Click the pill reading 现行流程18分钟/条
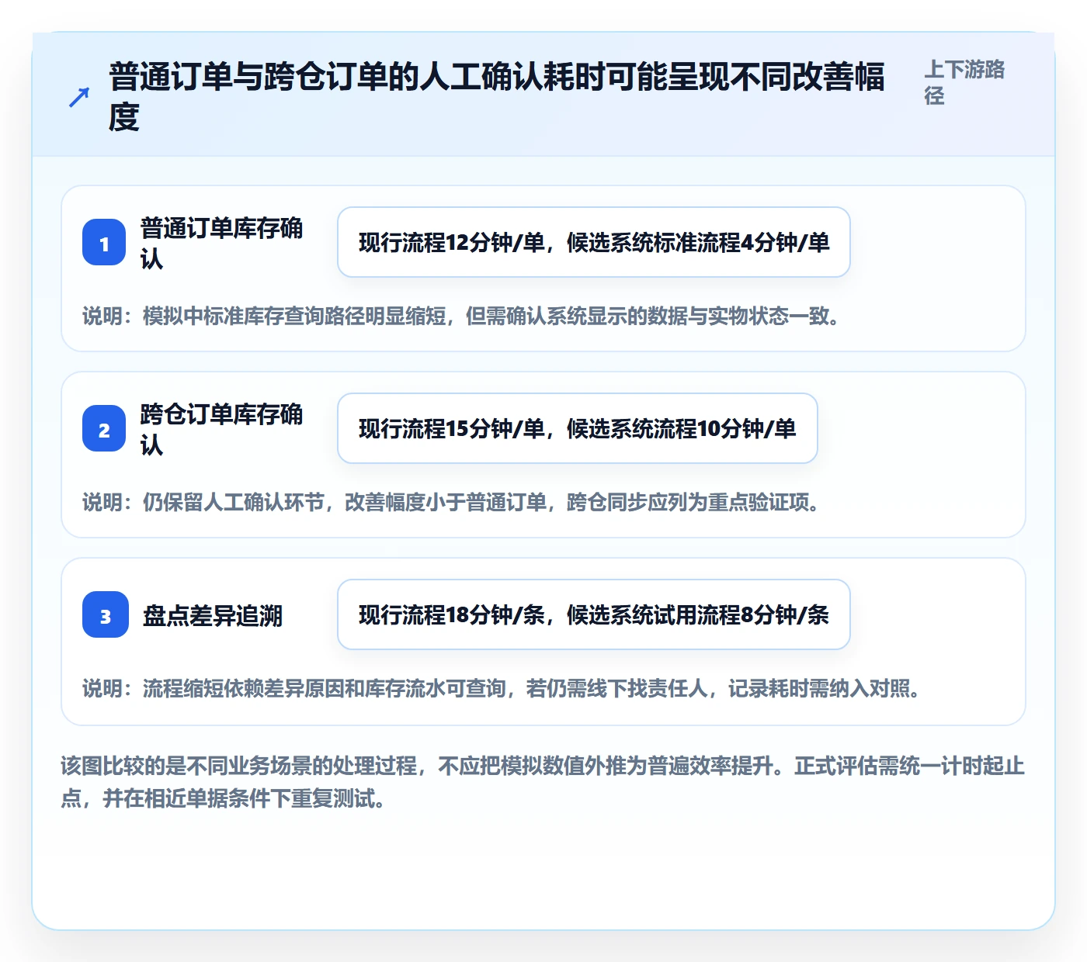Screen dimensions: 1087x962 point(594,614)
